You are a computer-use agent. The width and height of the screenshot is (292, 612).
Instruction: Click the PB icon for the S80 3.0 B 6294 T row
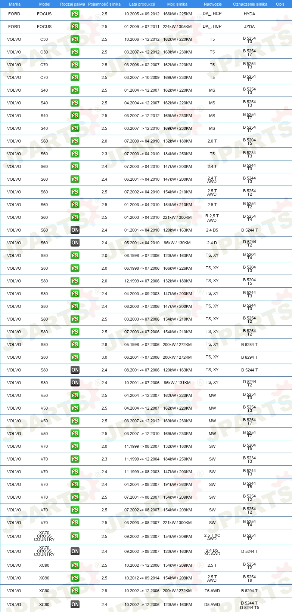(x=75, y=357)
